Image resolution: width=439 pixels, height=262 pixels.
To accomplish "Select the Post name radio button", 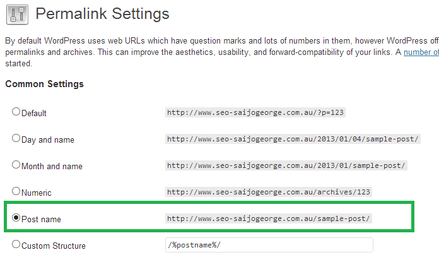I will tap(16, 218).
